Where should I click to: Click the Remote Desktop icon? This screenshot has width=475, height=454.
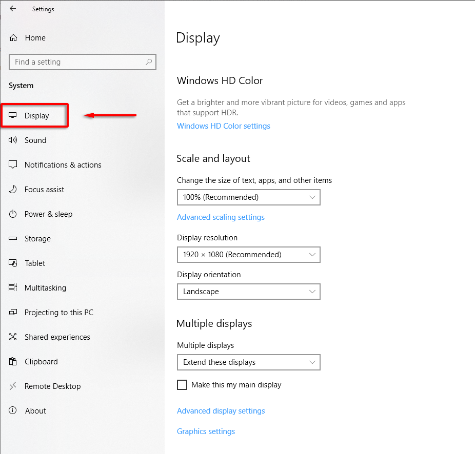click(13, 386)
